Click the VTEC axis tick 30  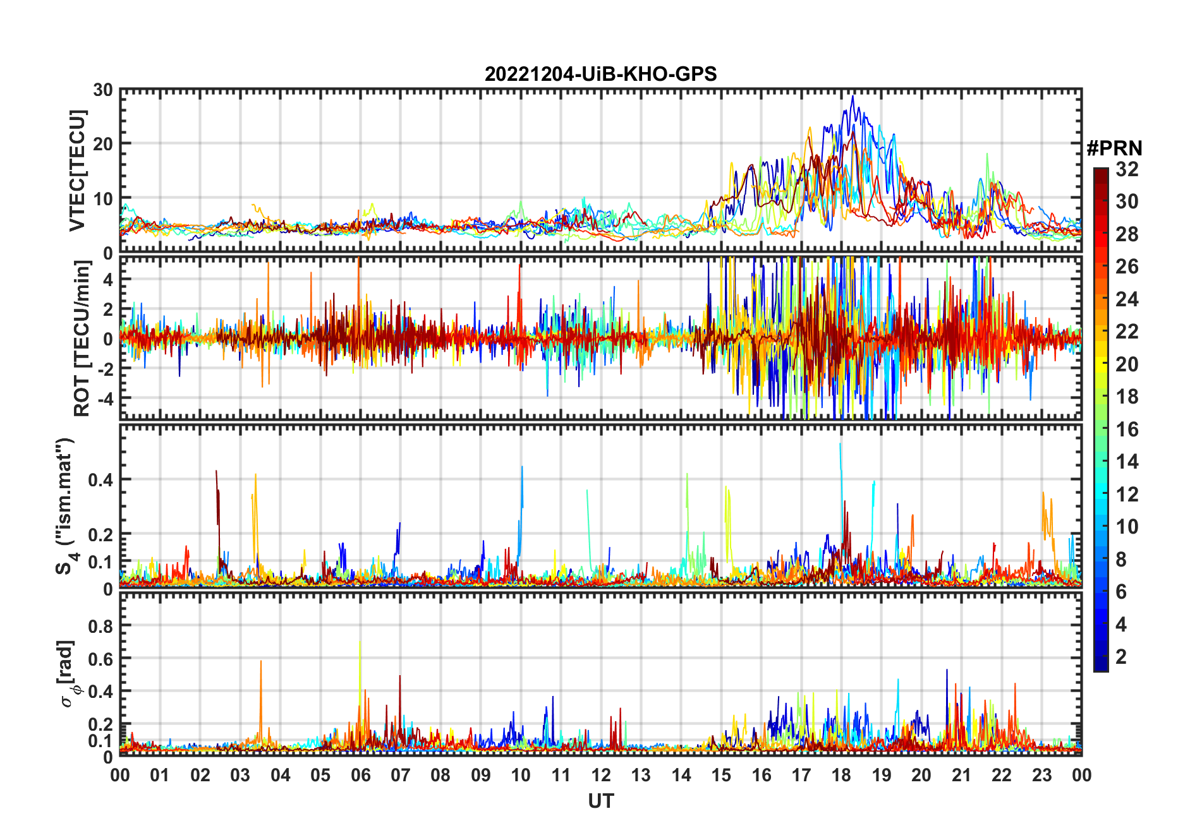(x=103, y=90)
